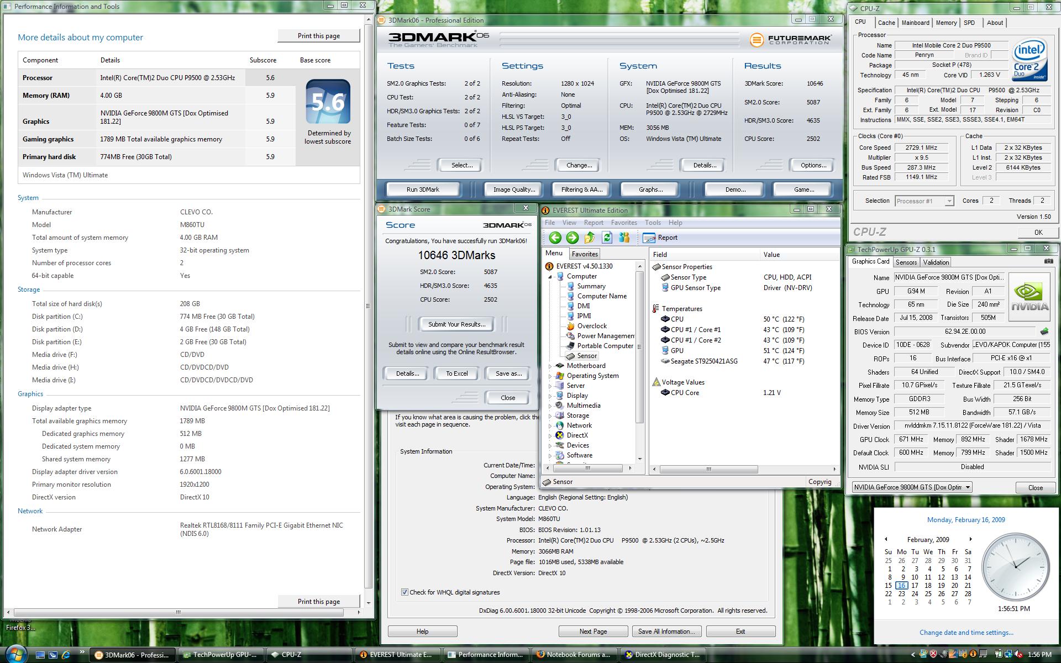The image size is (1061, 663).
Task: Toggle Check for WHQL digital signatures
Action: click(x=405, y=592)
